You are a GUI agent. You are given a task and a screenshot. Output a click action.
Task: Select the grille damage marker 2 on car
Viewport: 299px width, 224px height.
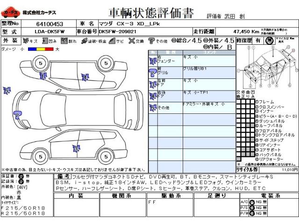click(x=18, y=114)
